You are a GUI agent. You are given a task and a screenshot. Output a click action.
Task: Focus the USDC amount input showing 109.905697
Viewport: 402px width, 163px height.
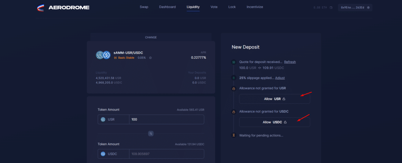pyautogui.click(x=166, y=154)
